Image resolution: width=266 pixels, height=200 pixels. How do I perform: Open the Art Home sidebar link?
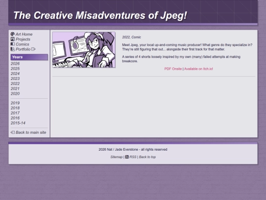click(24, 34)
